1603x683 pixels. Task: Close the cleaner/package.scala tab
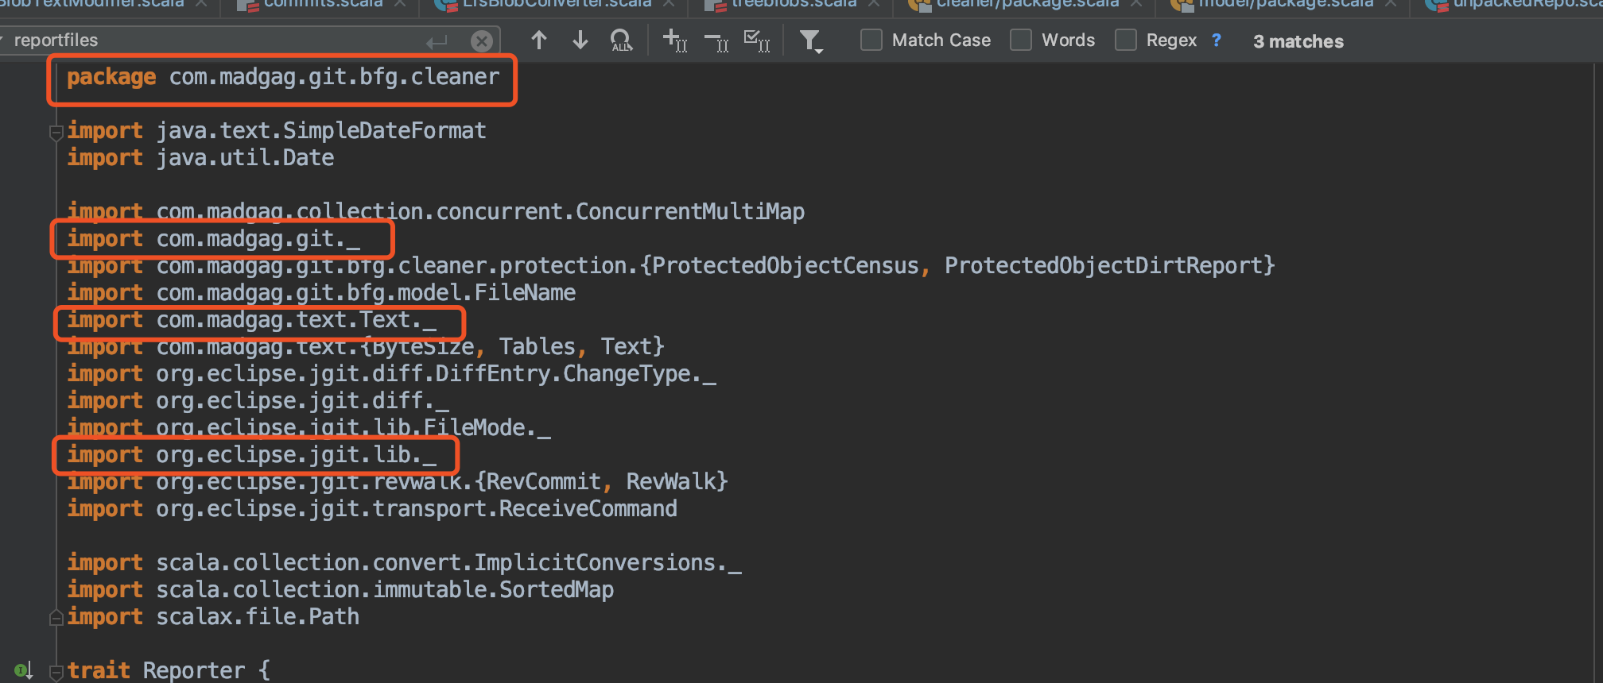tap(1137, 4)
